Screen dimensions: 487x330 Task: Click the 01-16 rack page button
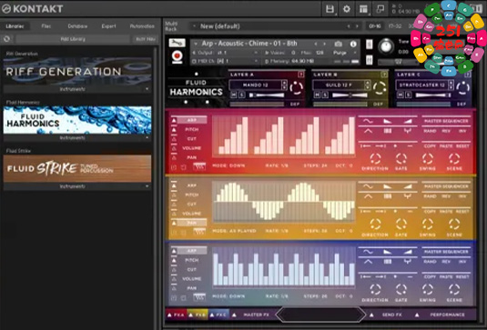tap(375, 26)
